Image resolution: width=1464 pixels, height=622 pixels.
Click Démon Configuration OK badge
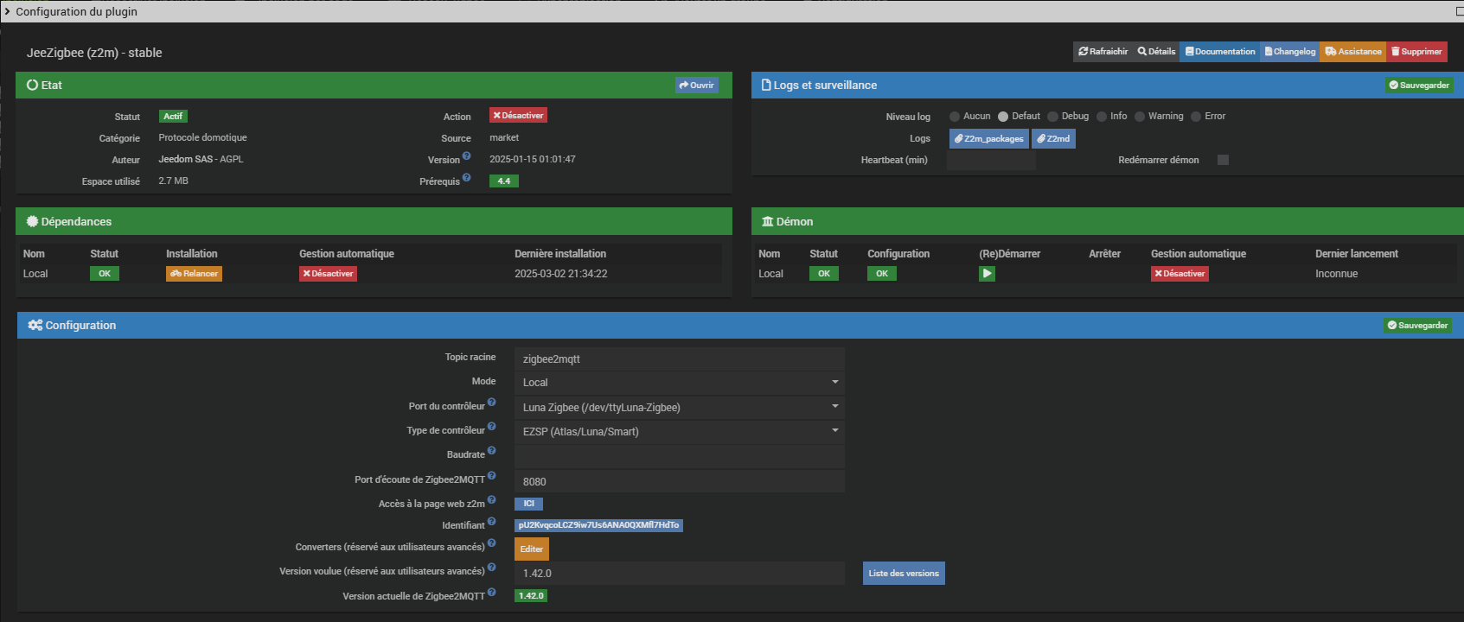click(882, 274)
